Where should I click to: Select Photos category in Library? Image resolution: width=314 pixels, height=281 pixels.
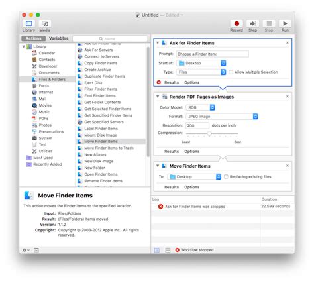point(45,125)
